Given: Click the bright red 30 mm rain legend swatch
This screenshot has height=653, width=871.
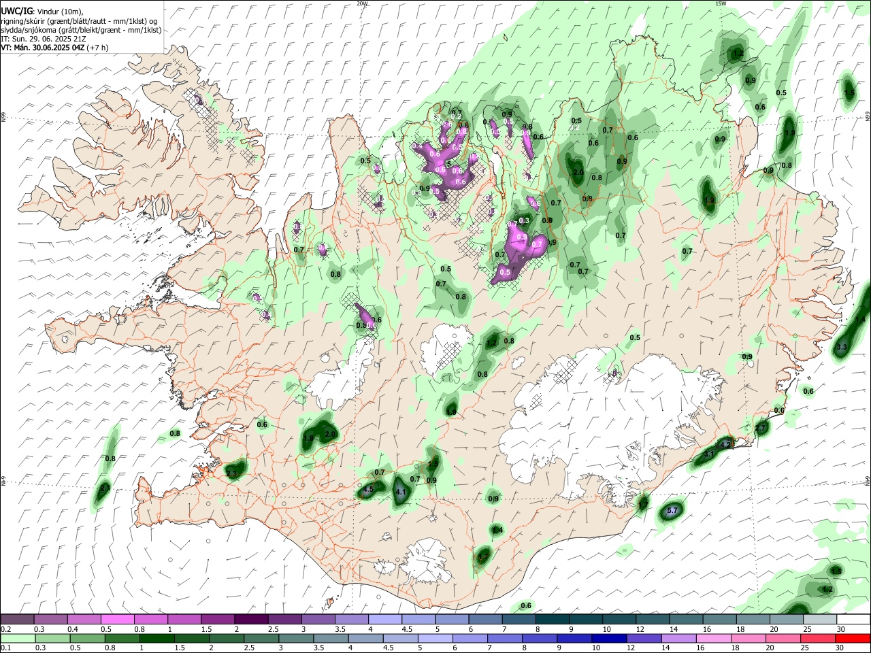Looking at the screenshot, I should [x=853, y=638].
